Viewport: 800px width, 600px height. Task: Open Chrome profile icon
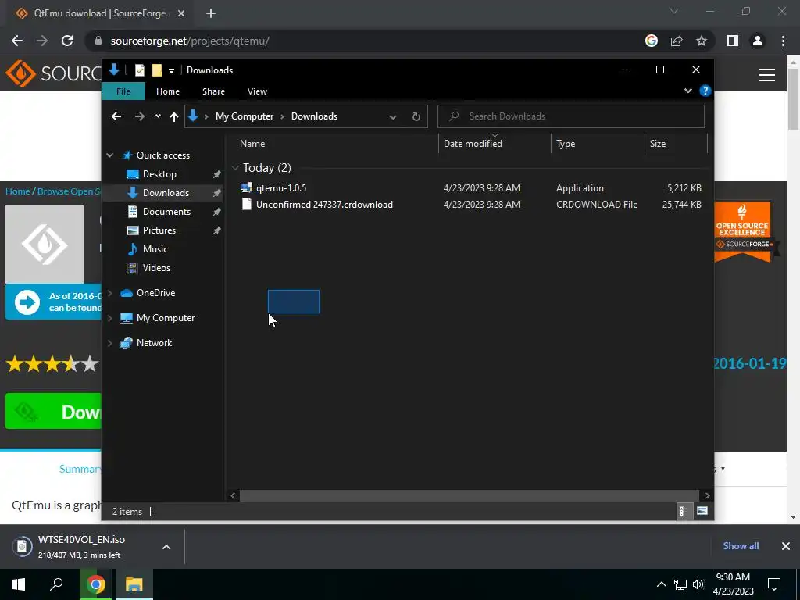pyautogui.click(x=758, y=41)
